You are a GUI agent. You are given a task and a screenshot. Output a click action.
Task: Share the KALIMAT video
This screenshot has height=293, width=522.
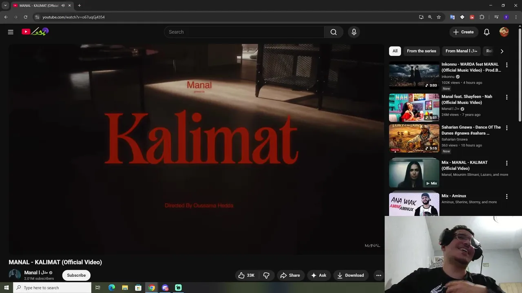pyautogui.click(x=290, y=275)
